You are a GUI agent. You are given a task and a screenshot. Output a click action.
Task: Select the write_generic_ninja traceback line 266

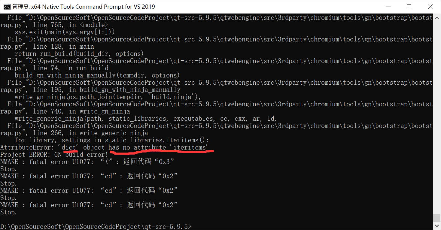pyautogui.click(x=90, y=133)
